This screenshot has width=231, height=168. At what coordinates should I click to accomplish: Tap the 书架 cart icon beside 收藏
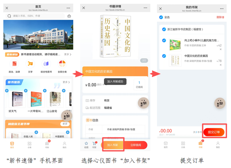tap(94, 144)
